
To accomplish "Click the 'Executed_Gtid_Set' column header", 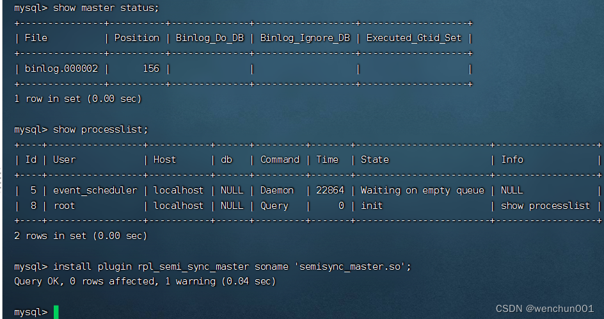I will point(414,38).
